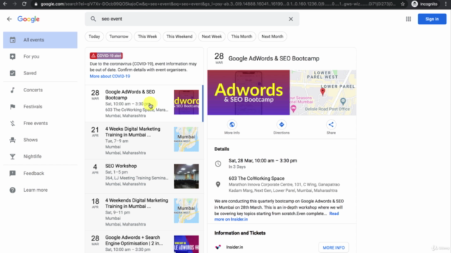Click the For you star icon
451x253 pixels.
[x=13, y=56]
